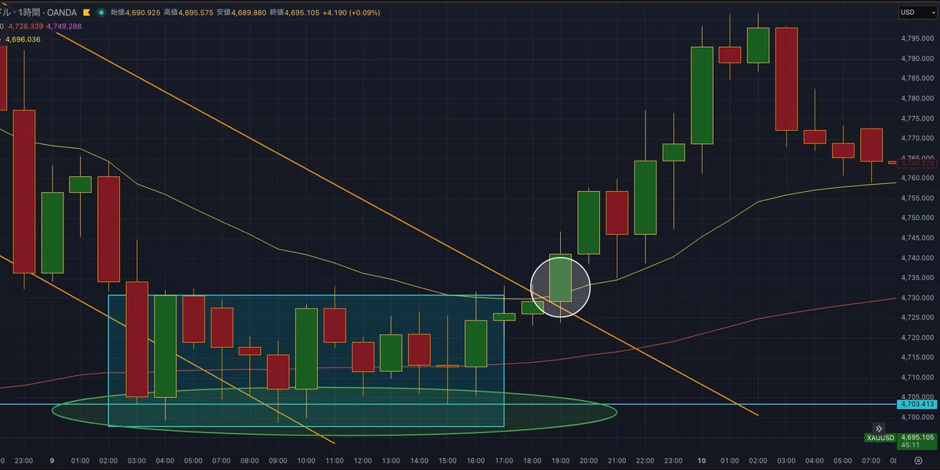Click price axis label 4,790.000
Screen dimensions: 940x470
[x=916, y=59]
